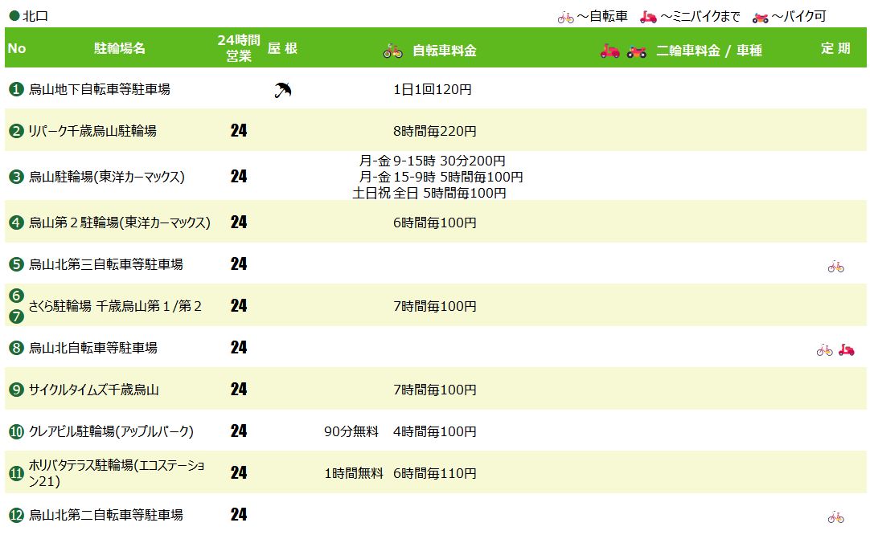Image resolution: width=870 pixels, height=539 pixels.
Task: Click the 定期 bicycle icon for 烏山北第二自転車等駐車場
Action: pyautogui.click(x=835, y=517)
